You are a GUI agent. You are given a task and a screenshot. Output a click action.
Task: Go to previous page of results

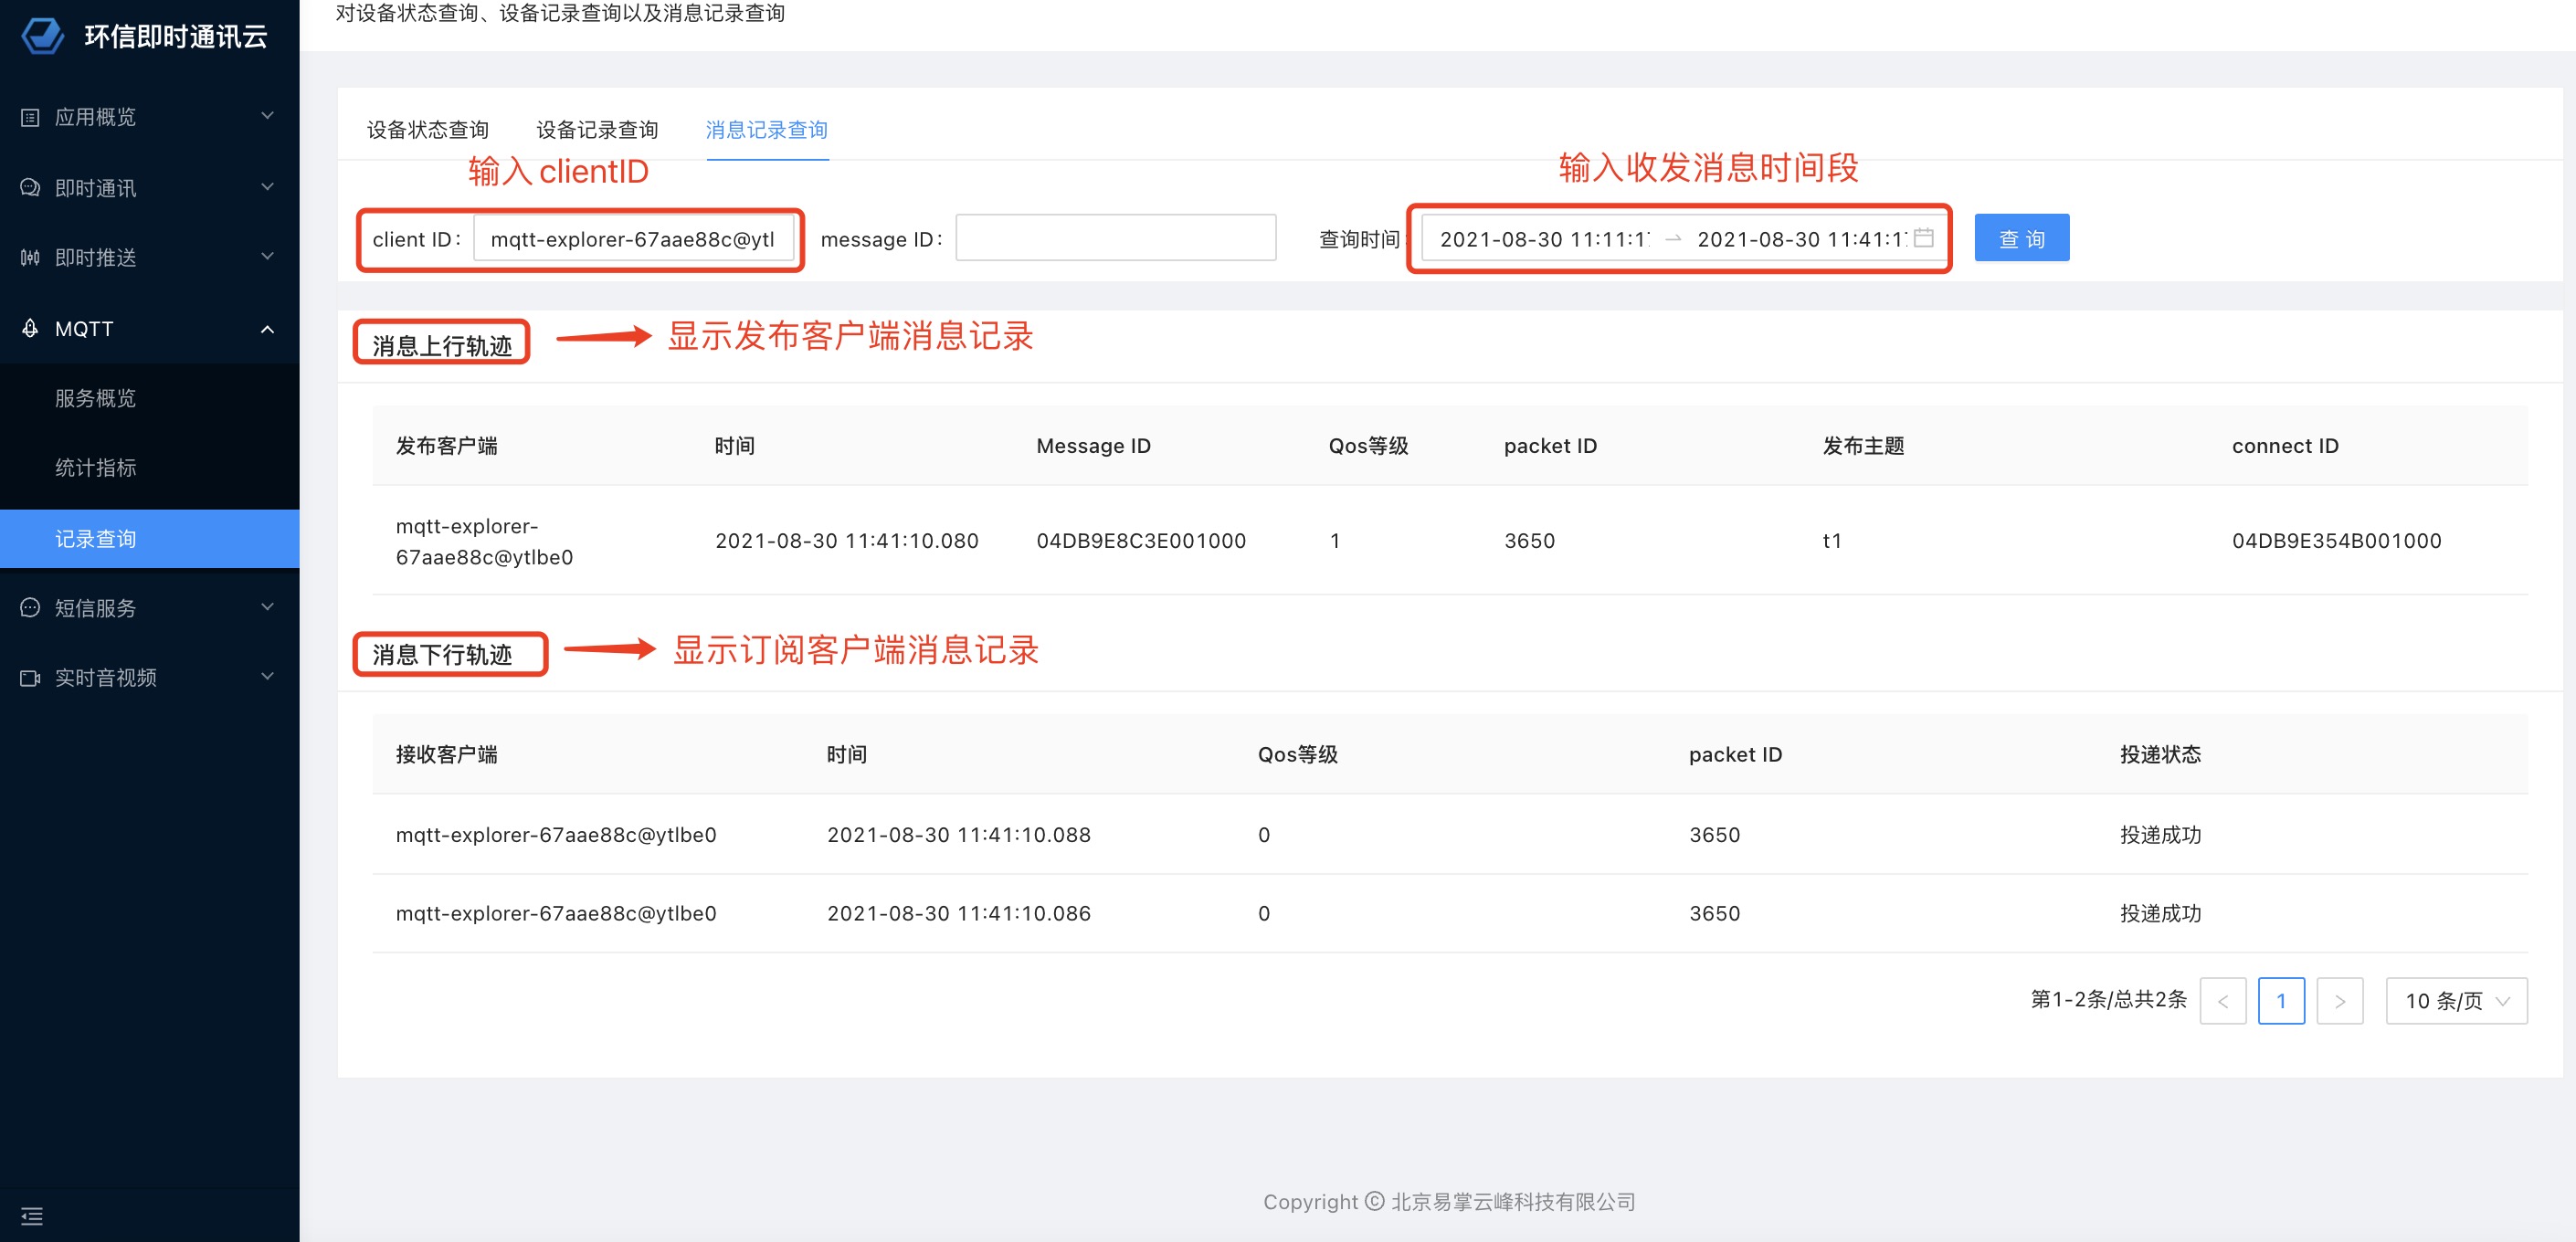[2222, 1001]
